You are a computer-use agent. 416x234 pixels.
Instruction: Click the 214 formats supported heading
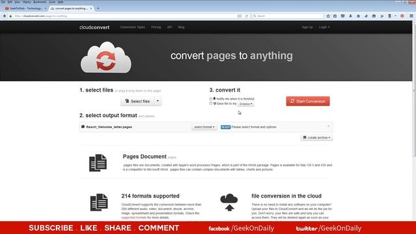(x=150, y=196)
